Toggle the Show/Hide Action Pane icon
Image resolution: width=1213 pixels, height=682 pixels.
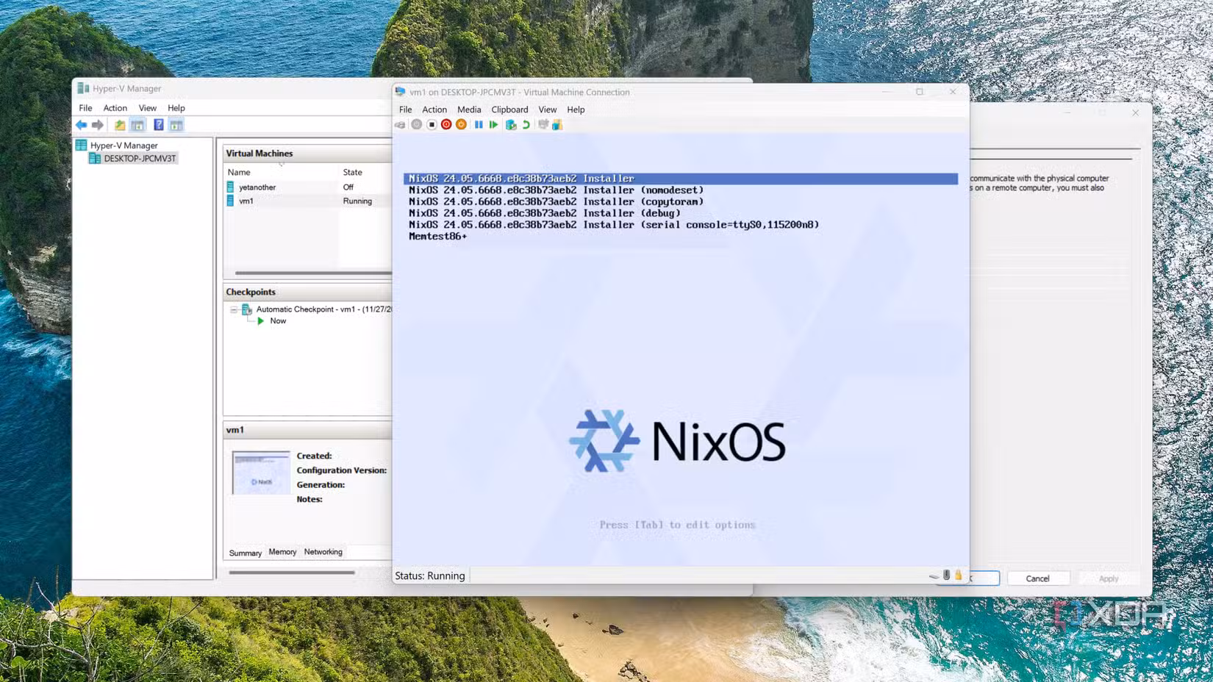[176, 125]
